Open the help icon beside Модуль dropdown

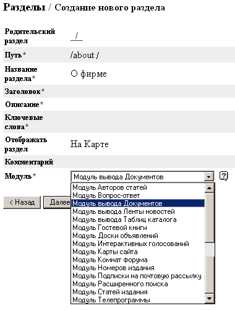coord(224,176)
